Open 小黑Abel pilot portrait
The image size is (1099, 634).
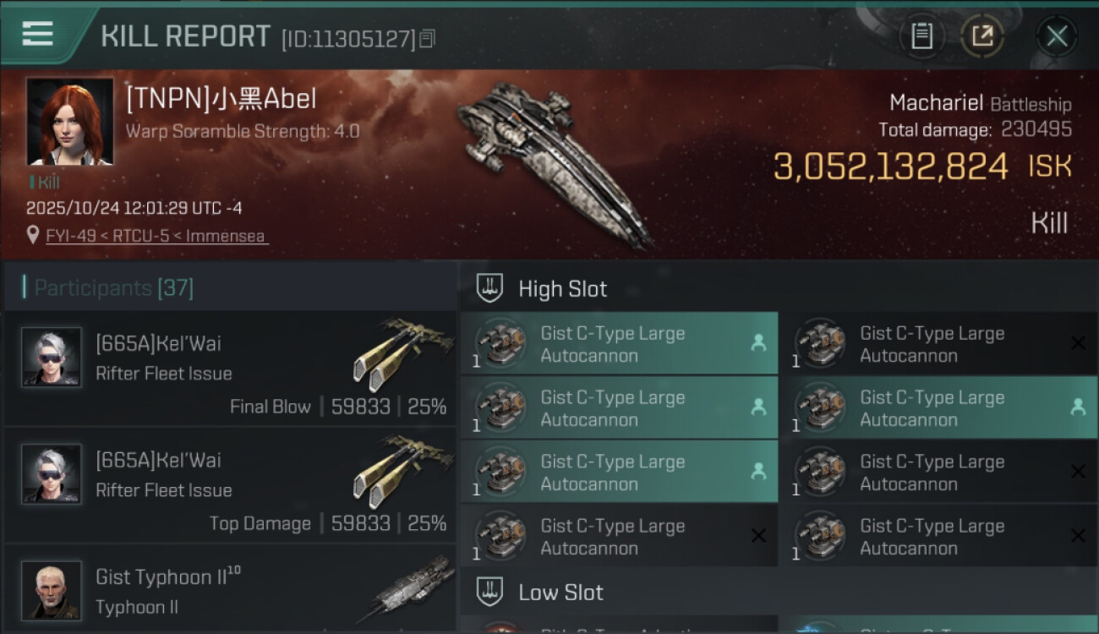point(70,122)
